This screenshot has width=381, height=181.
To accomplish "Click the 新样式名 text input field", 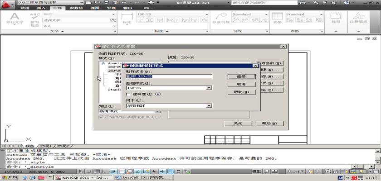I will (169, 76).
